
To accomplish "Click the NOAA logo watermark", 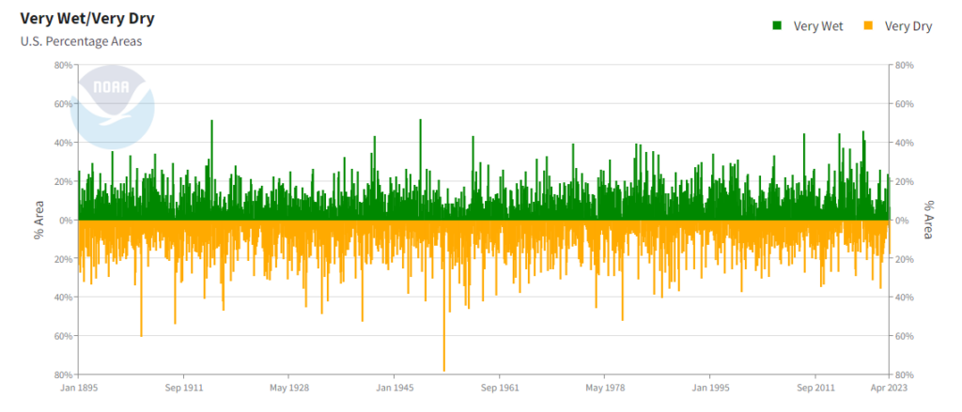I will pyautogui.click(x=114, y=105).
